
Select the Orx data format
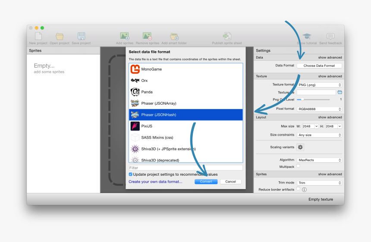point(186,81)
